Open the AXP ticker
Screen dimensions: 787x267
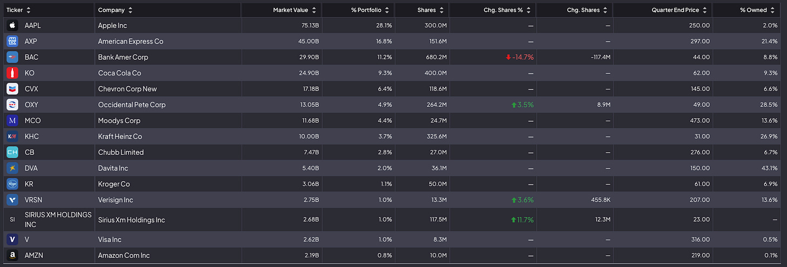click(32, 41)
